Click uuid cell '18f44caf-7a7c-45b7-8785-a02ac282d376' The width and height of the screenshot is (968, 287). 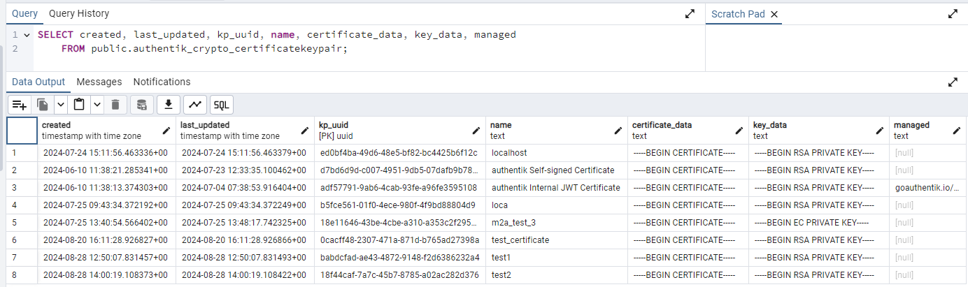400,275
